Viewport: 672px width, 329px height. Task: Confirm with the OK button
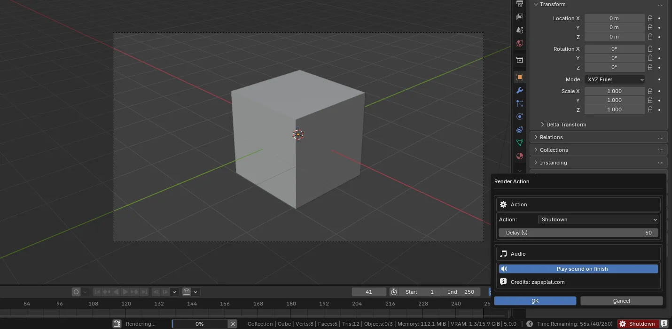[535, 301]
